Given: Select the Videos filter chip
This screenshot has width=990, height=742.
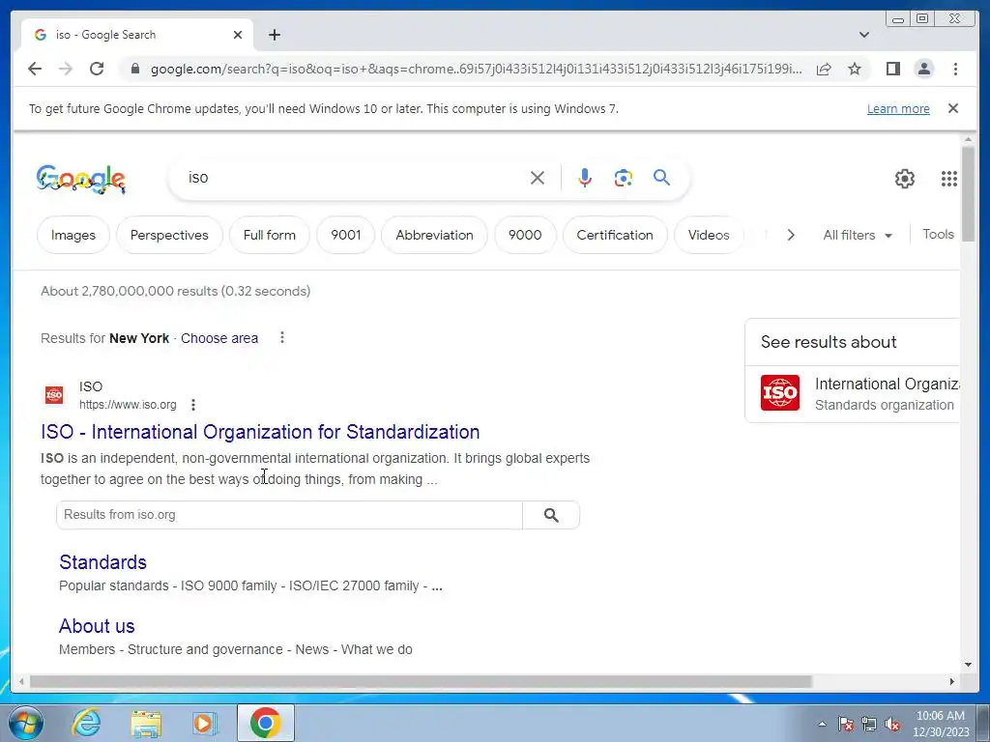Looking at the screenshot, I should [x=709, y=235].
